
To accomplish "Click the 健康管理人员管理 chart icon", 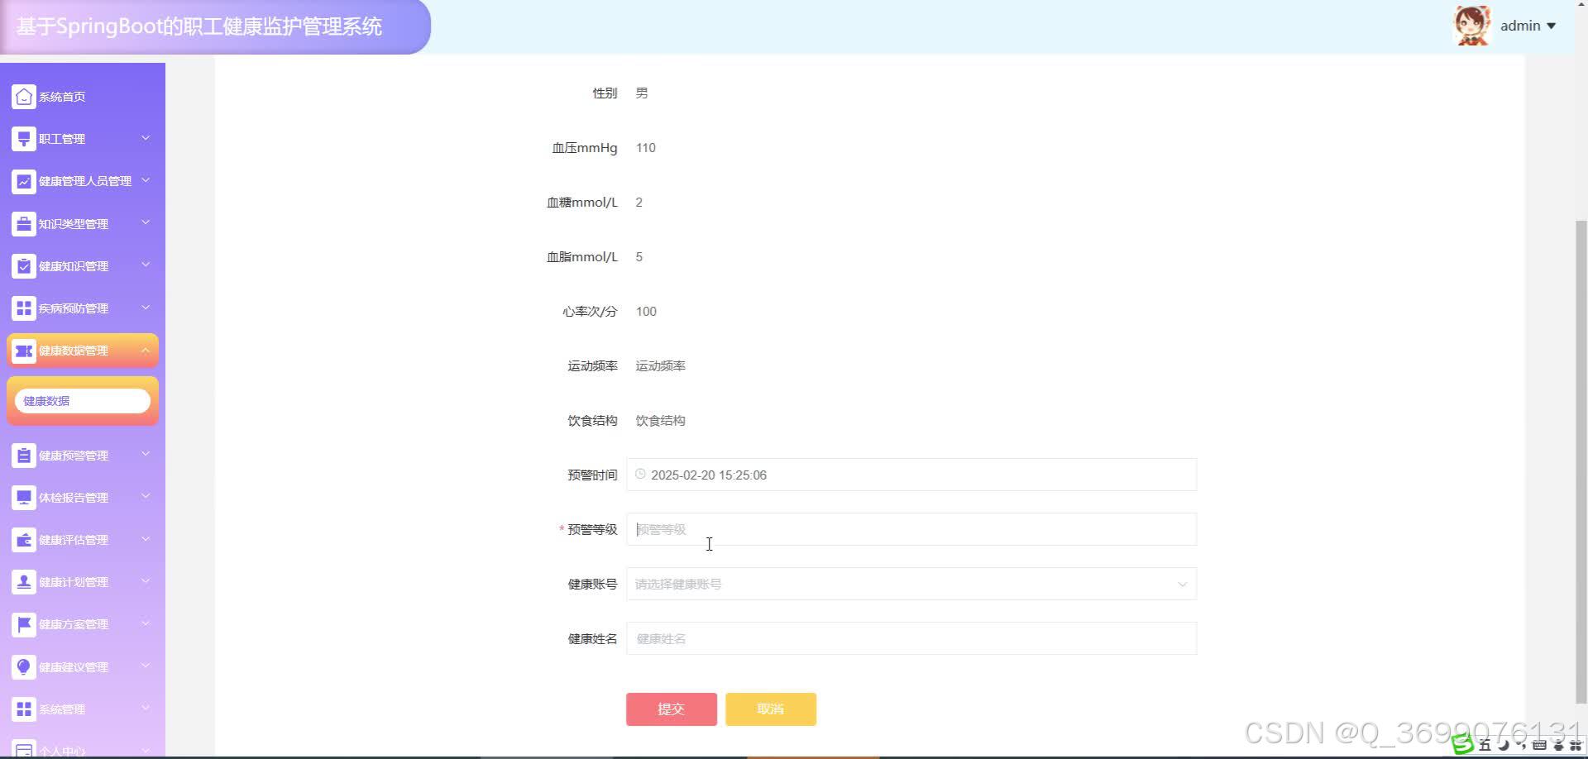I will (23, 181).
